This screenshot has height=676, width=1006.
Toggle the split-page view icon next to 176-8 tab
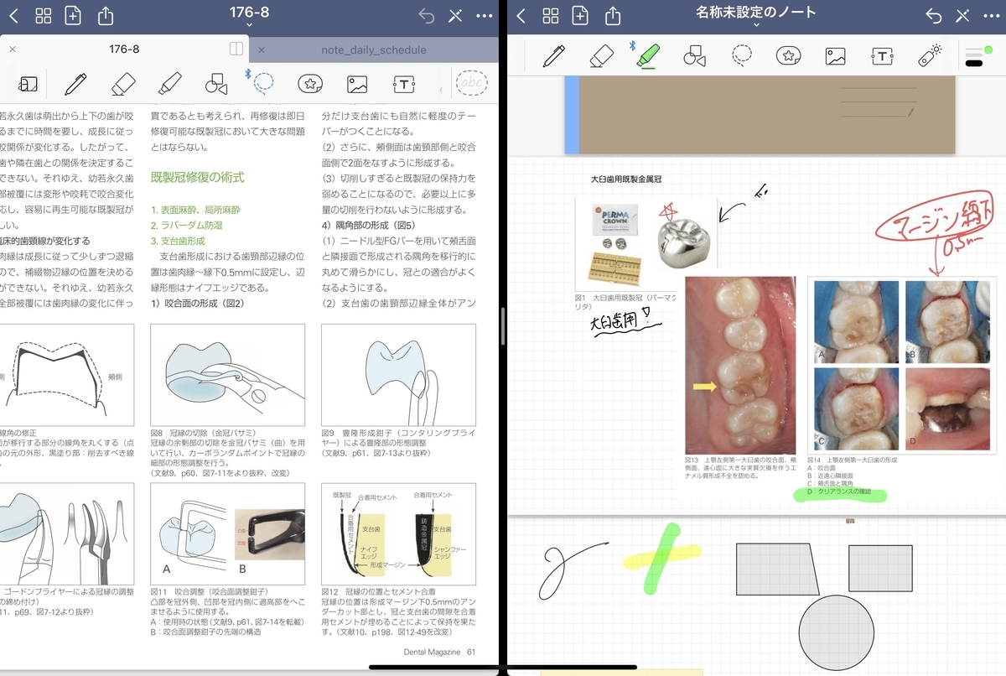pyautogui.click(x=237, y=49)
